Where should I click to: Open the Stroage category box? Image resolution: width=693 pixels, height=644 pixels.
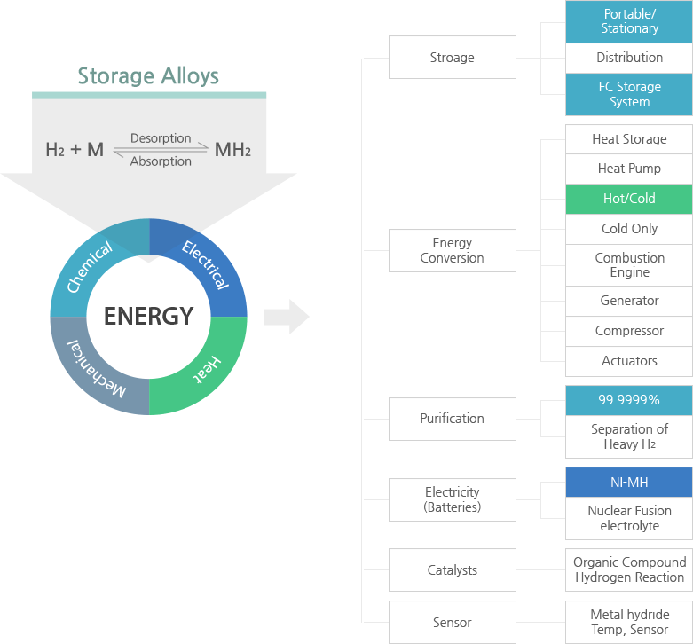pyautogui.click(x=453, y=58)
